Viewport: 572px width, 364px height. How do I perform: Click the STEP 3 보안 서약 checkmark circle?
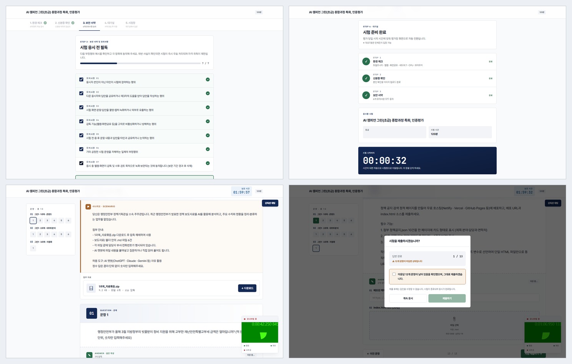[366, 95]
